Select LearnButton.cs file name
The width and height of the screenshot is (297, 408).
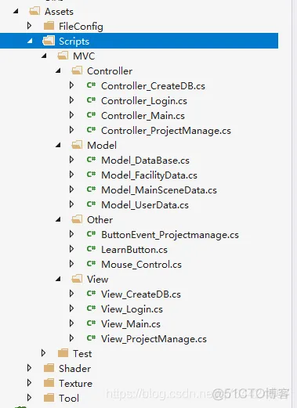pyautogui.click(x=134, y=250)
